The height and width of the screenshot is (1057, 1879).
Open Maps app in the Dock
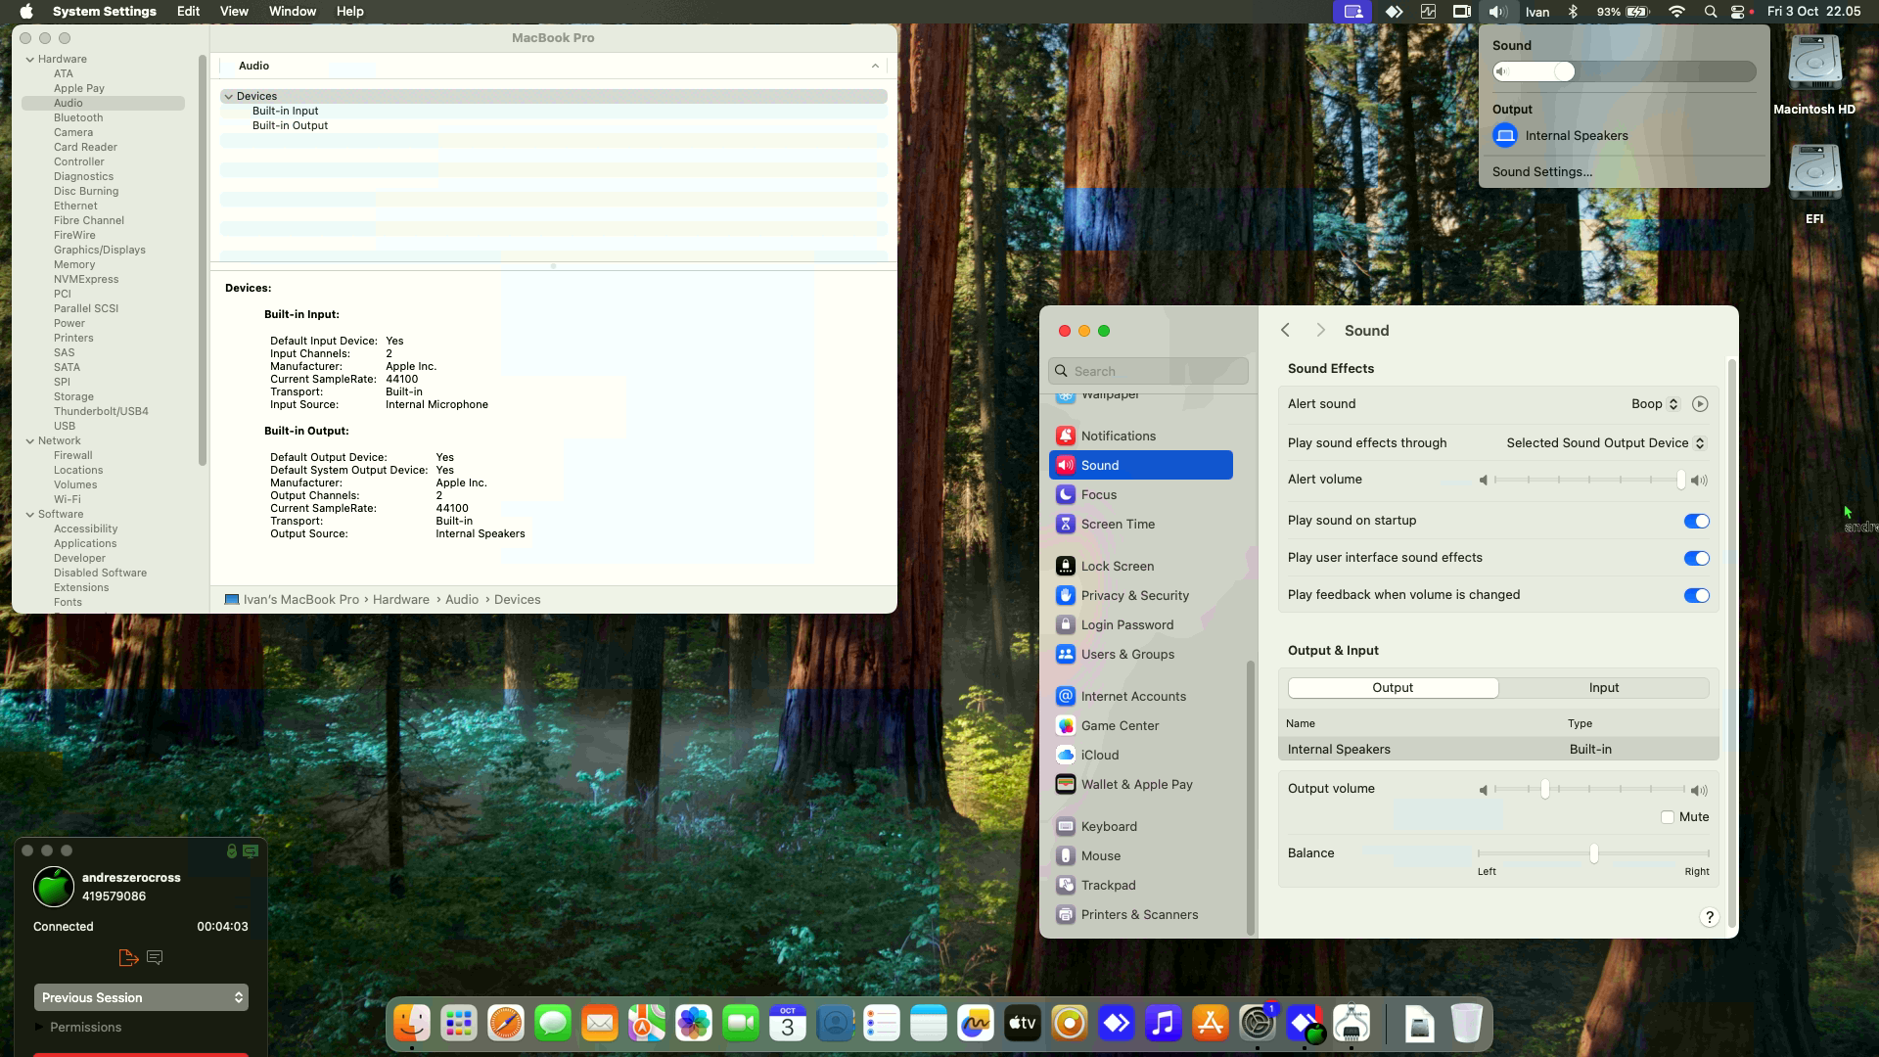pos(647,1024)
